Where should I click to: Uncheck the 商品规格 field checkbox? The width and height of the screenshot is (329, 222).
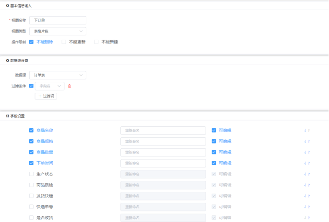[31, 141]
